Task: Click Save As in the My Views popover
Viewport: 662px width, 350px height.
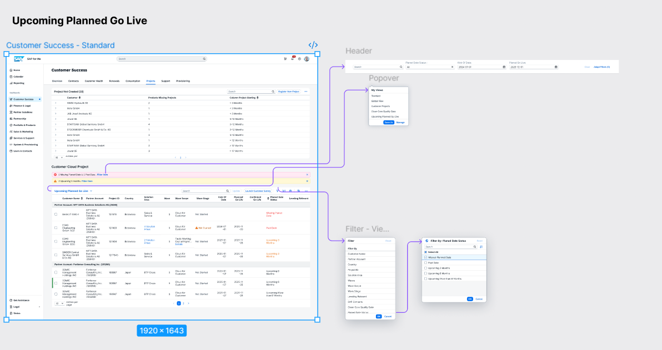Action: pyautogui.click(x=388, y=122)
